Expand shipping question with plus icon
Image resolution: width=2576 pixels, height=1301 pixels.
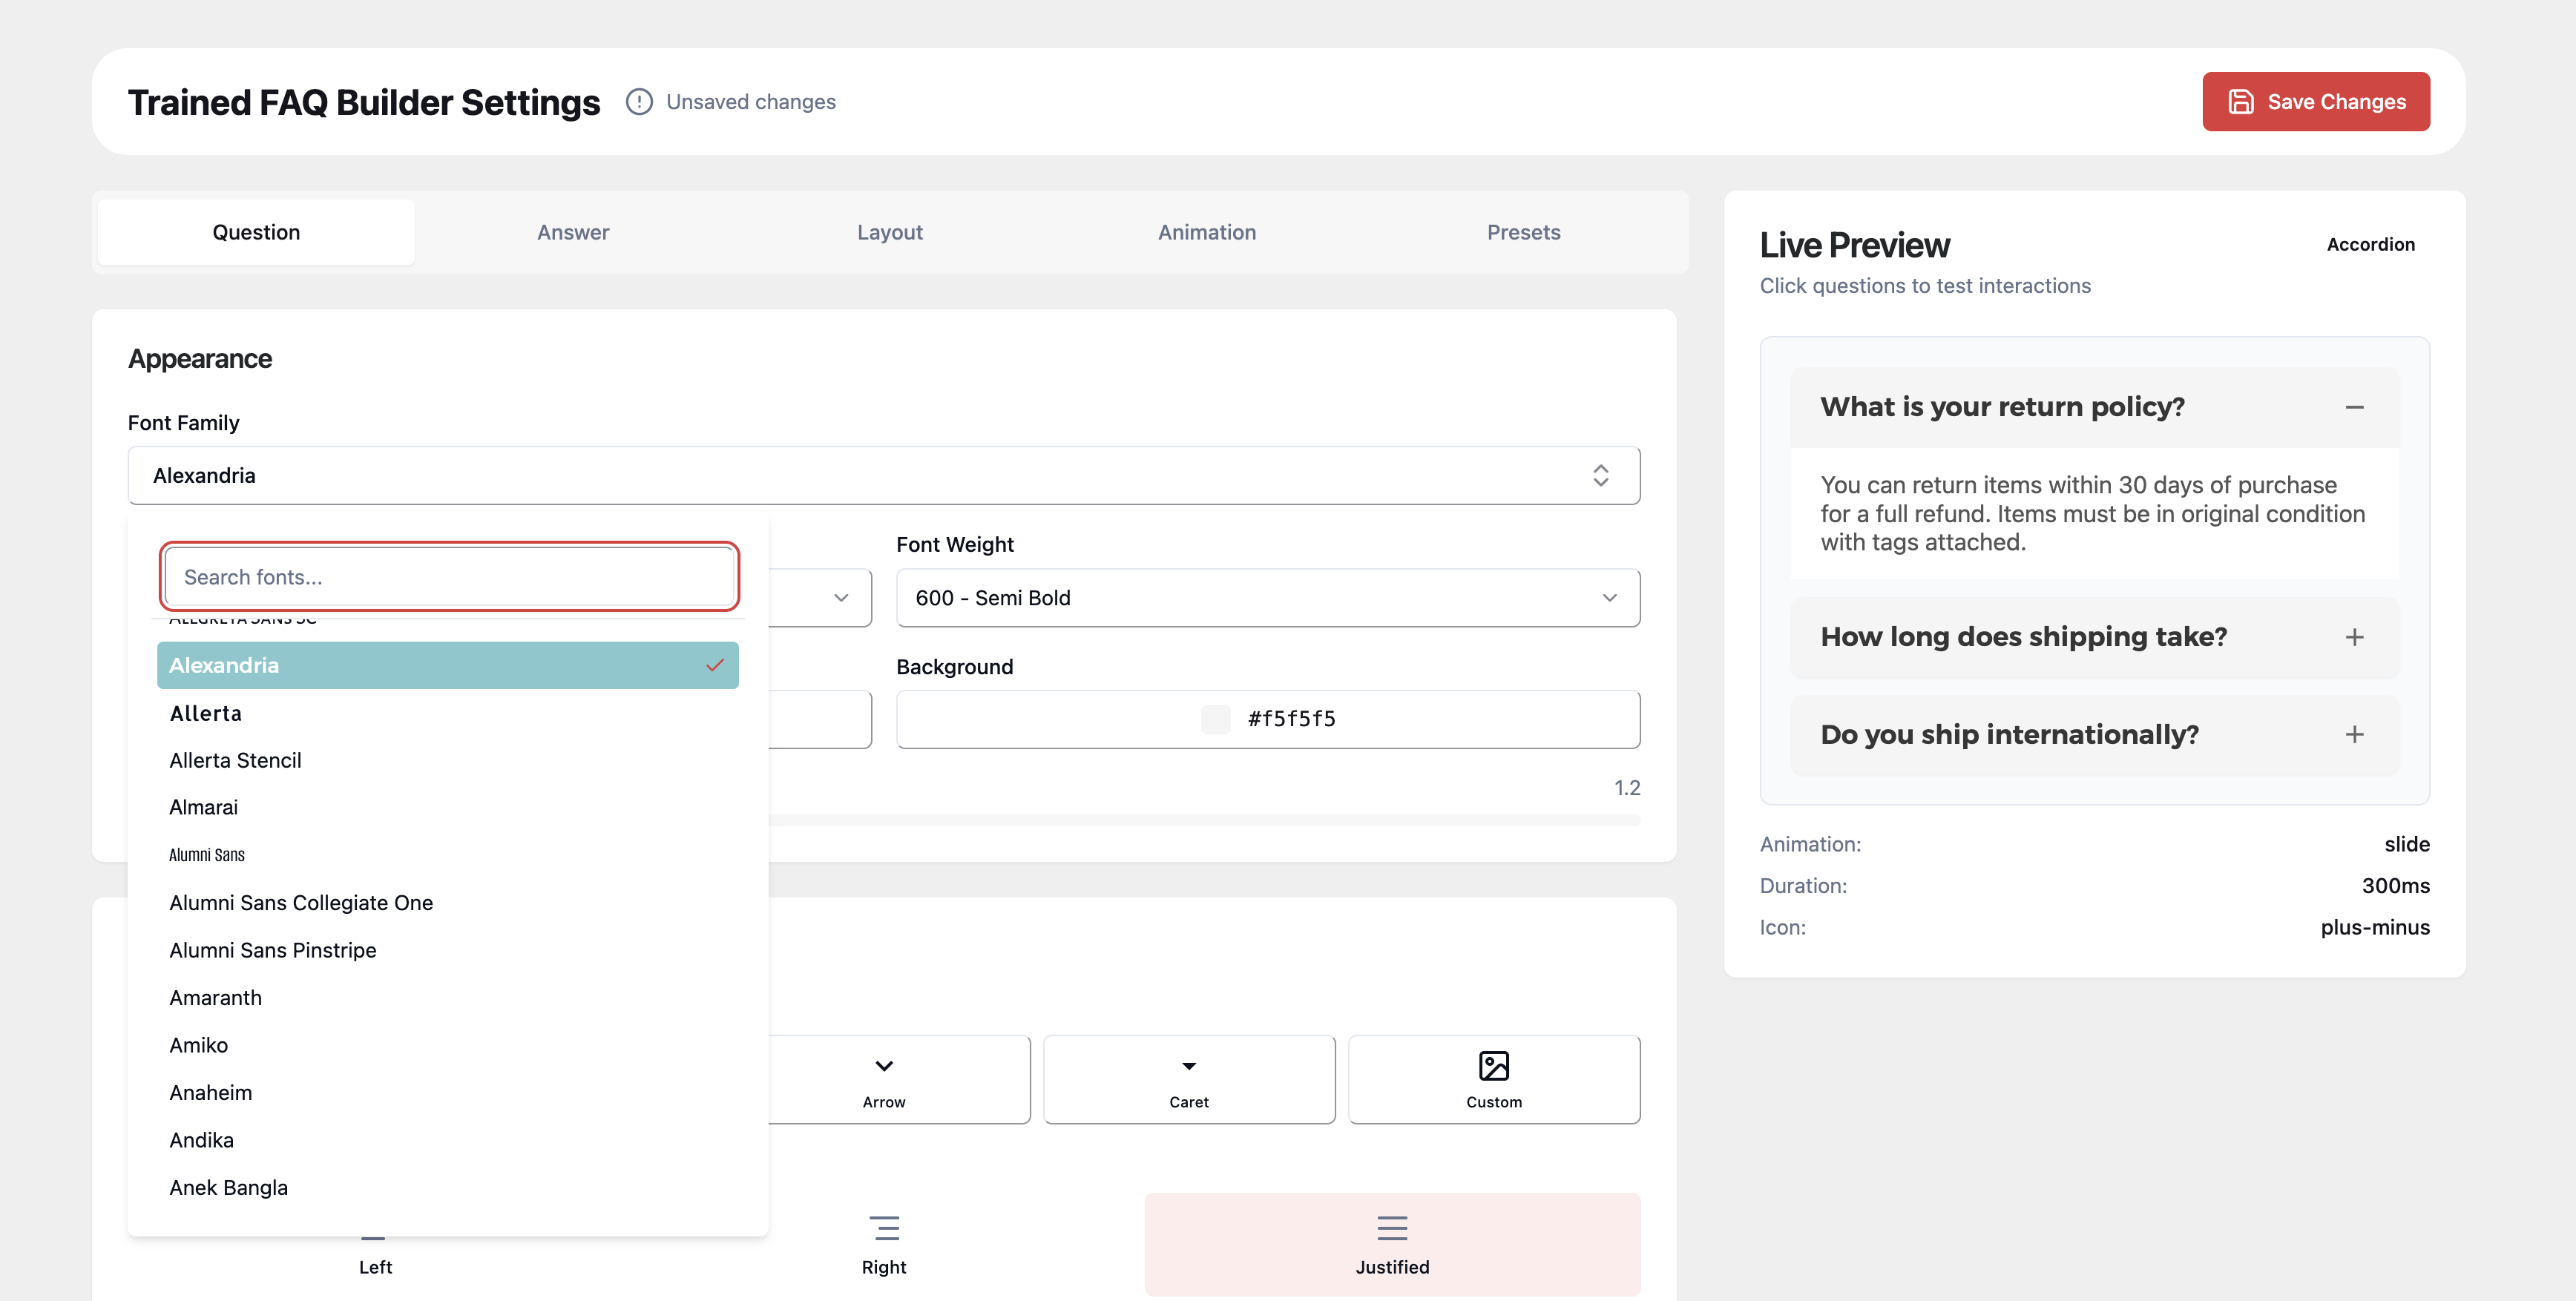tap(2354, 637)
